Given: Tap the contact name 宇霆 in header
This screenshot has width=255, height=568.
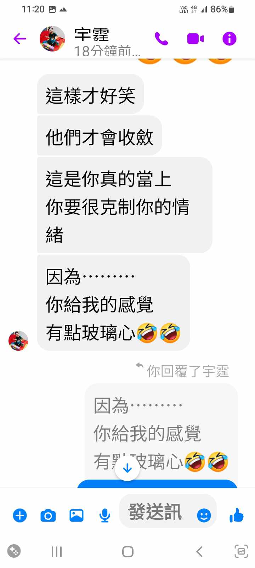Looking at the screenshot, I should click(92, 34).
